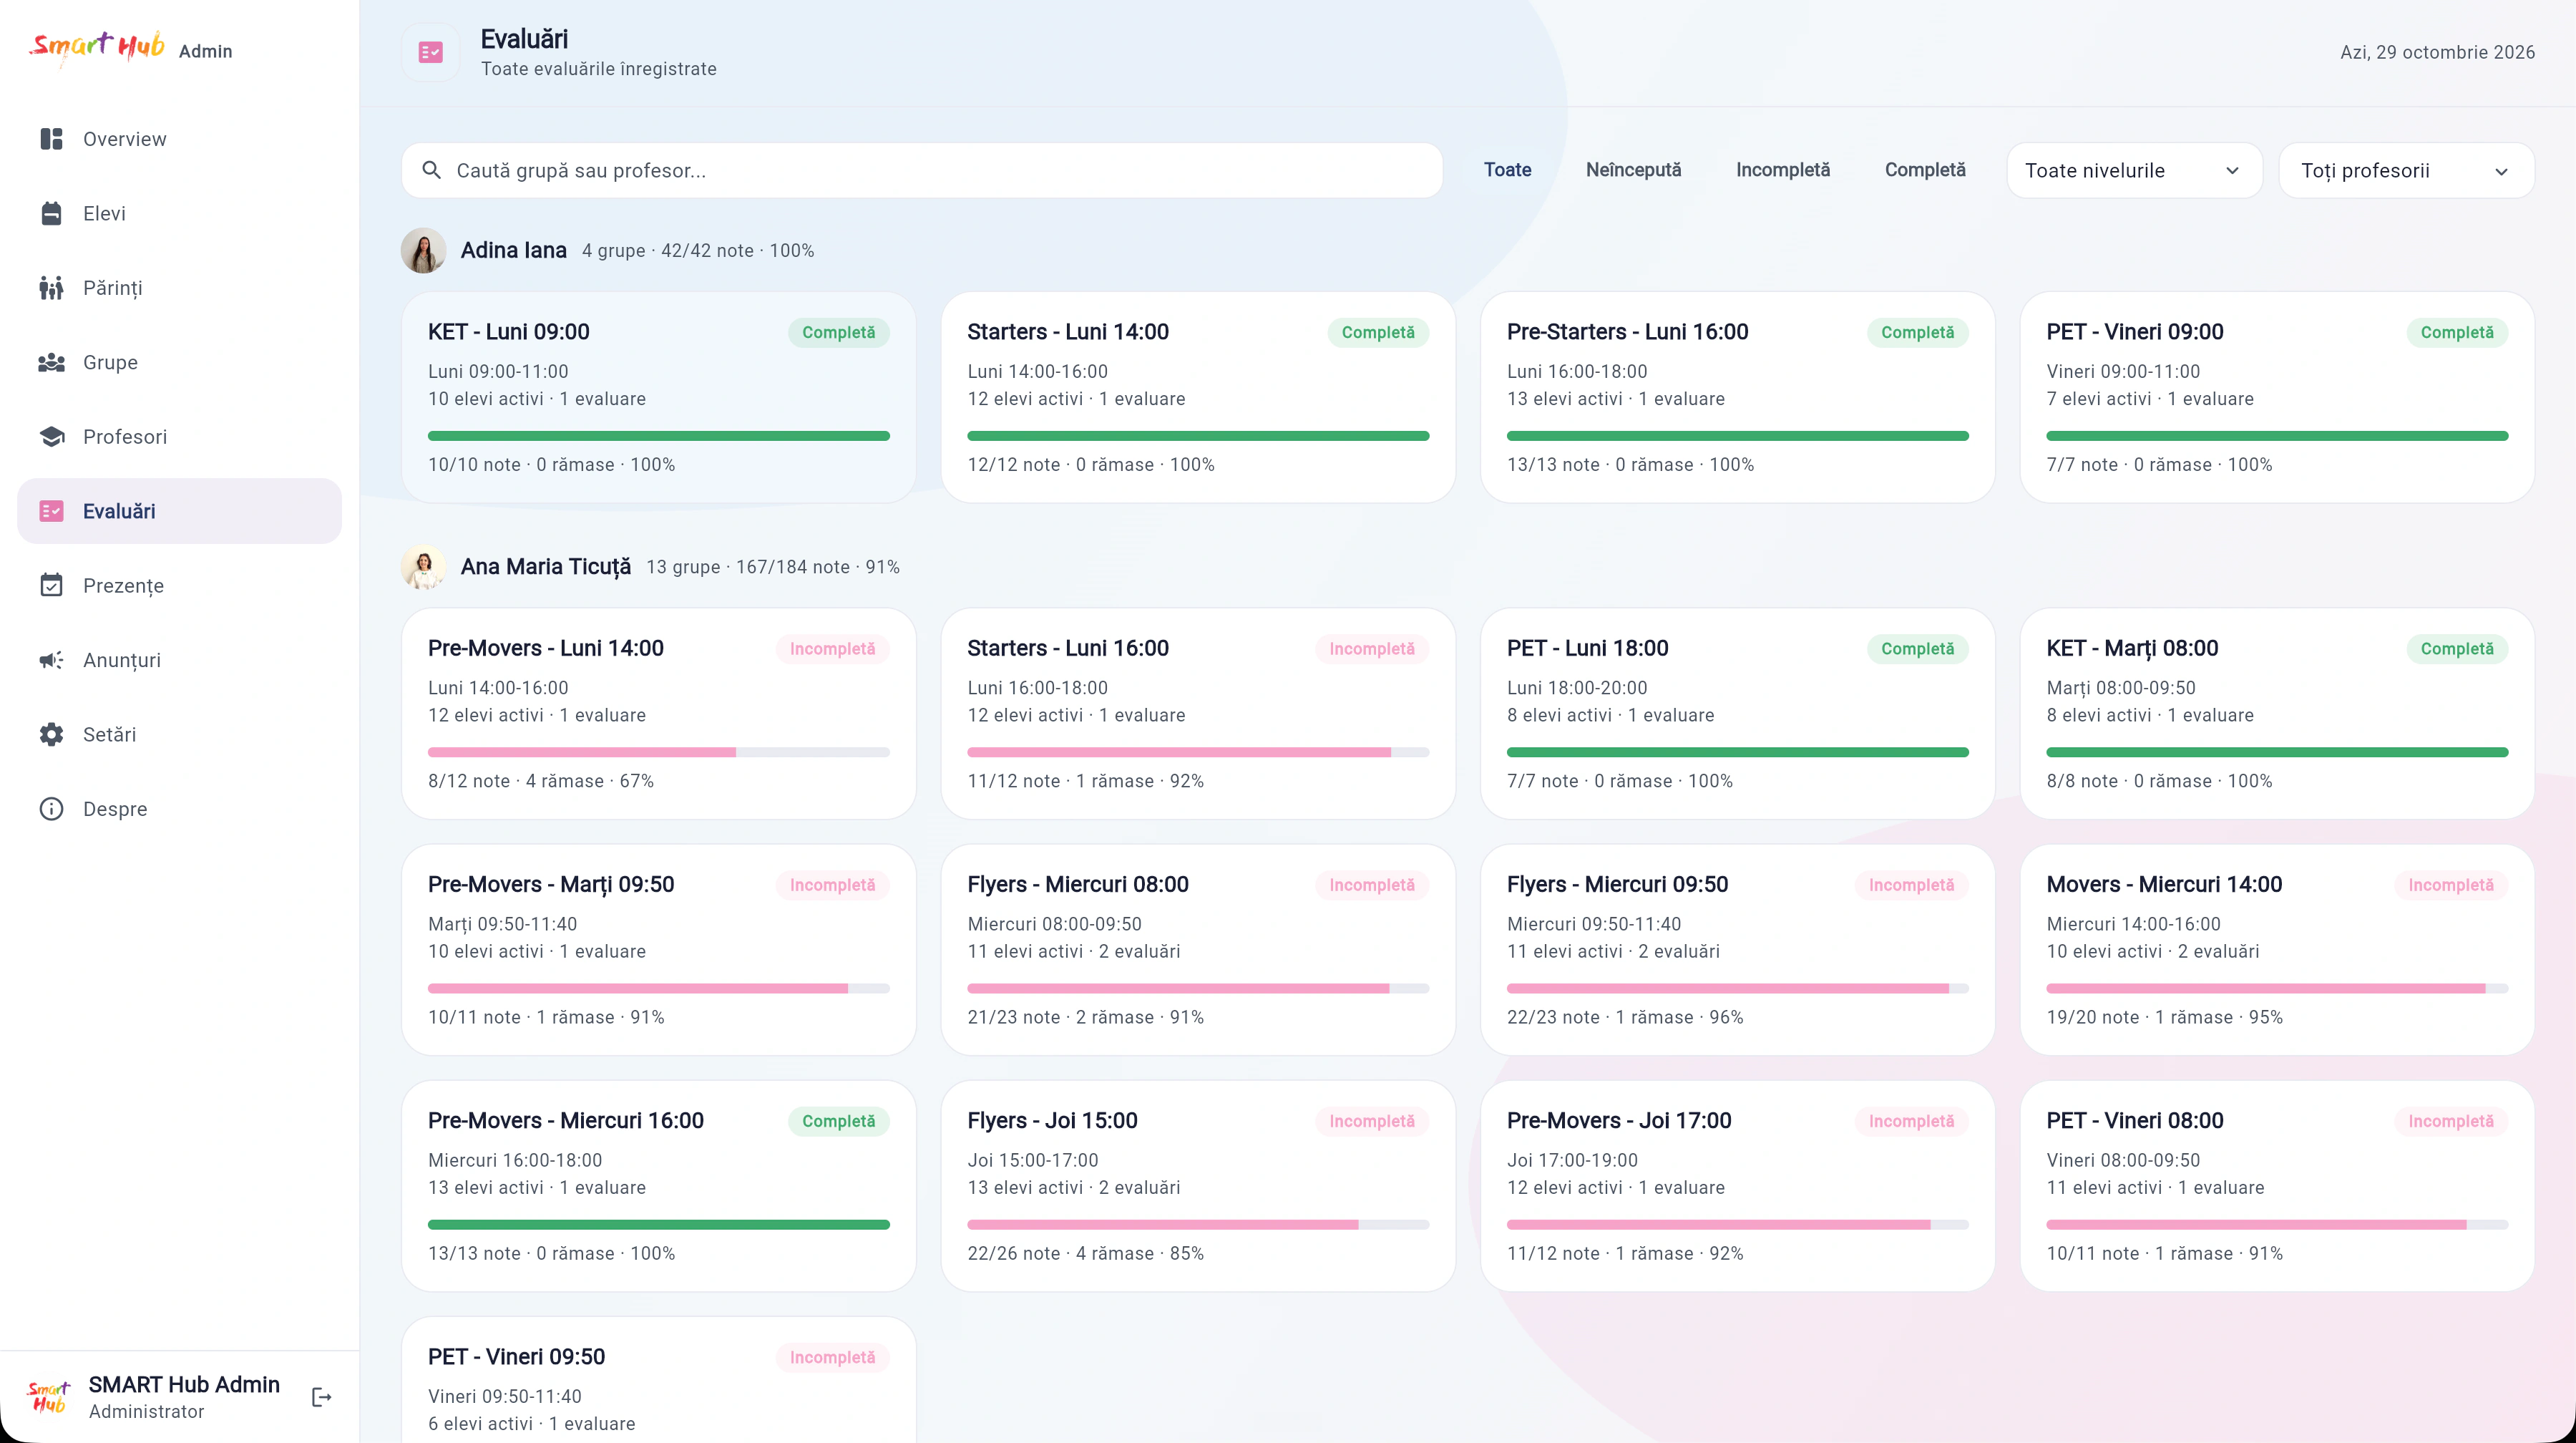Focus the Caută grupă sau profesor search field
Viewport: 2576px width, 1443px height.
pos(922,170)
